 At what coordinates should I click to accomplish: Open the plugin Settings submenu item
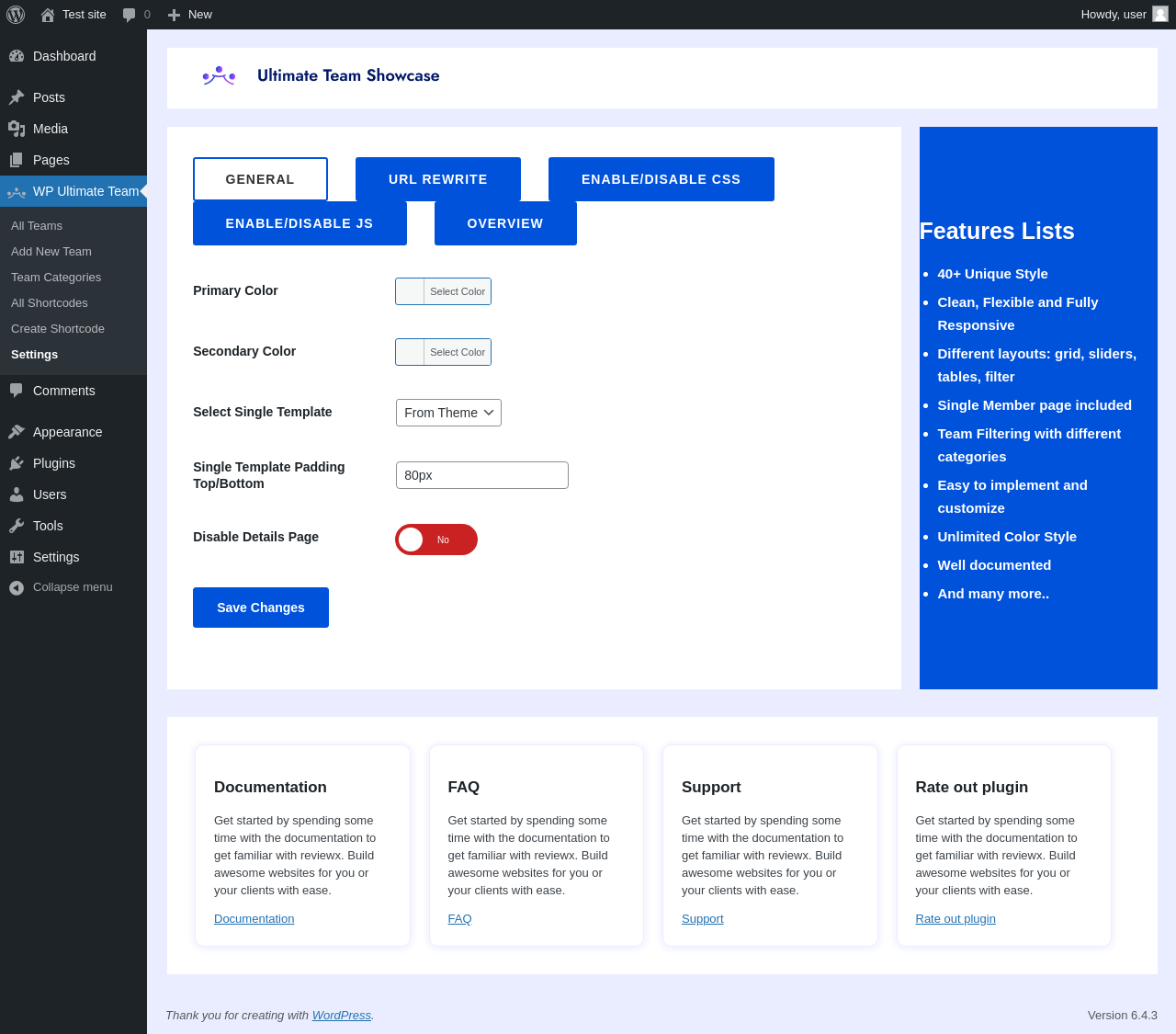click(35, 355)
